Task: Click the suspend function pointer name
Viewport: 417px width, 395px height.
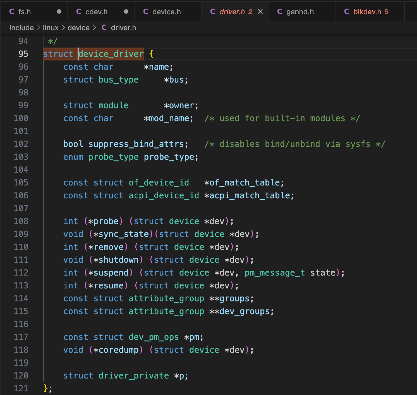Action: point(111,273)
